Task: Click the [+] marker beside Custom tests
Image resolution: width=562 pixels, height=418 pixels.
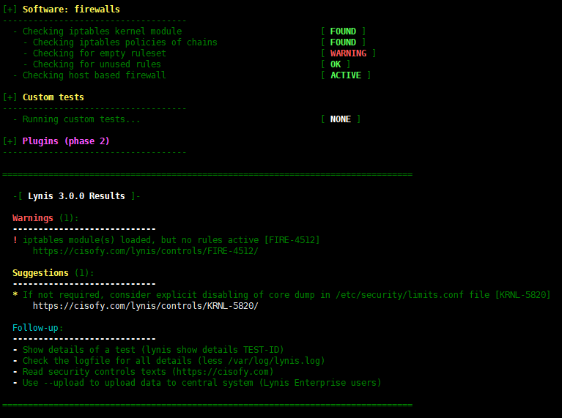Action: [10, 97]
